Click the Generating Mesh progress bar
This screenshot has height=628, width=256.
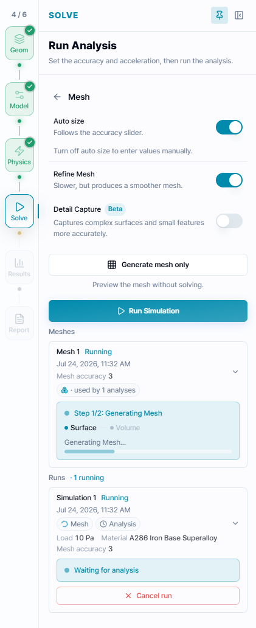click(148, 452)
